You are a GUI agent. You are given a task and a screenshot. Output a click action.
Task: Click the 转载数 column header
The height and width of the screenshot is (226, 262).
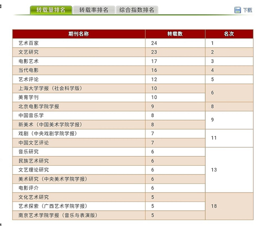(175, 34)
